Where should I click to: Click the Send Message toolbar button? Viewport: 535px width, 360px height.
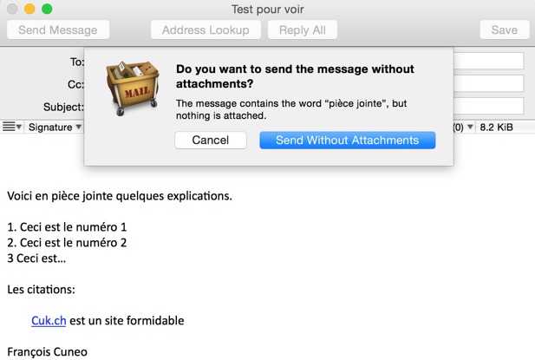[x=58, y=30]
